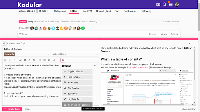Sort topics by Views column
The image size is (200, 112).
(x=164, y=34)
